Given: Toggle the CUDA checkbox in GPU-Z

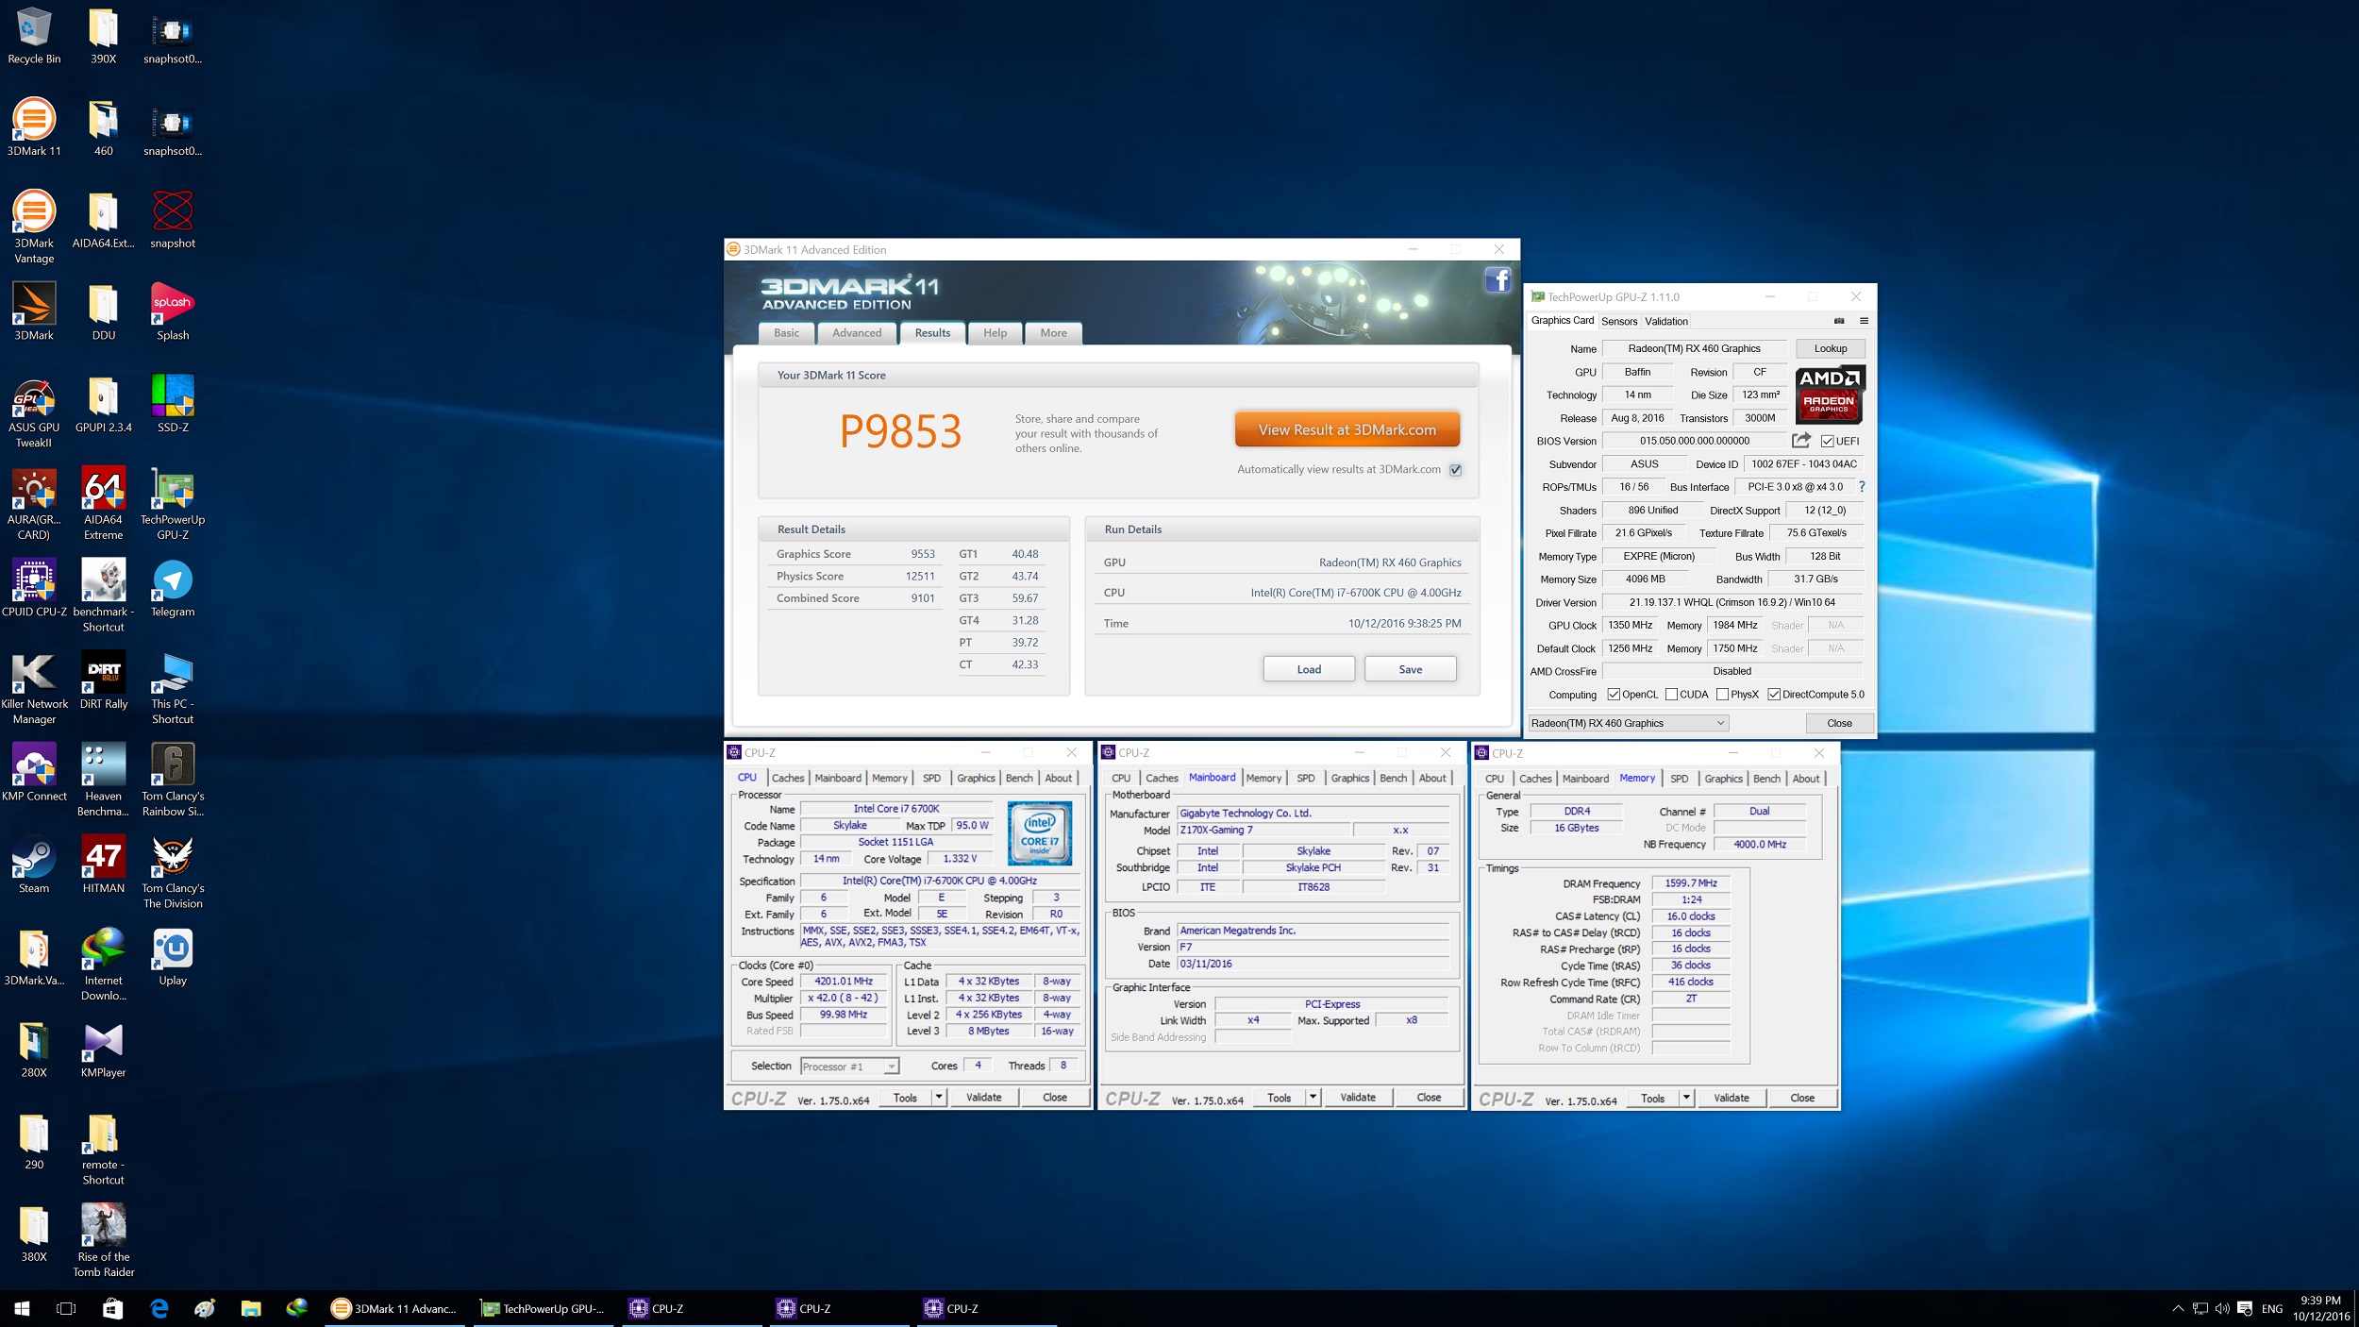Looking at the screenshot, I should 1671,695.
